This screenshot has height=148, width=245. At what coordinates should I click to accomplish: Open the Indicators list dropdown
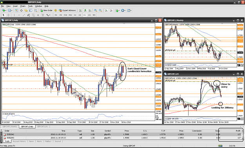pyautogui.click(x=117, y=11)
